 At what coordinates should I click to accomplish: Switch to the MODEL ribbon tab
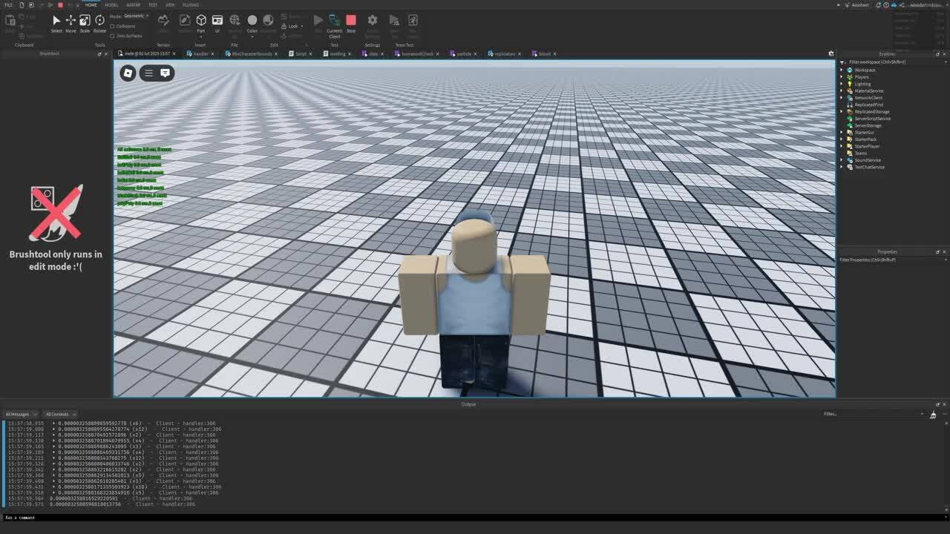(x=111, y=4)
